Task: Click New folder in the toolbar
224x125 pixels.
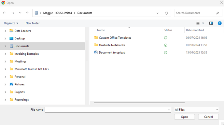Action: point(33,23)
